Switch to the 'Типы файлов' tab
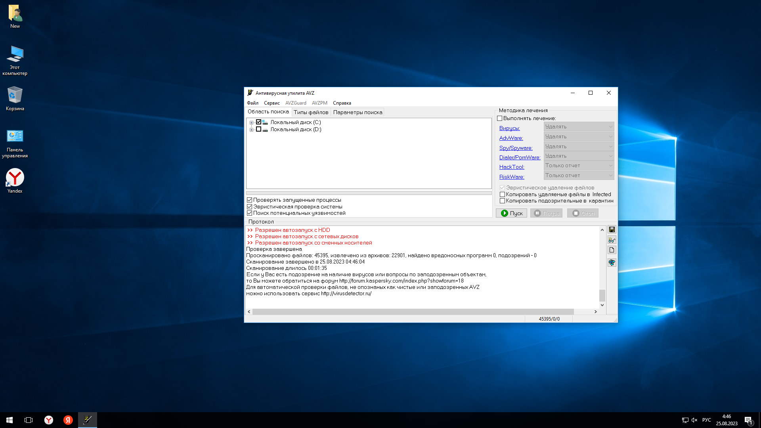The width and height of the screenshot is (761, 428). (x=311, y=112)
